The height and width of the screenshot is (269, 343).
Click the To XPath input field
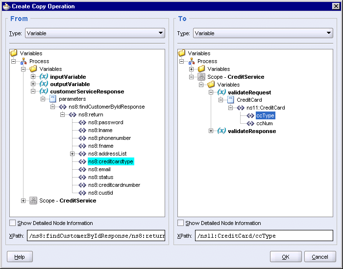[x=264, y=236]
